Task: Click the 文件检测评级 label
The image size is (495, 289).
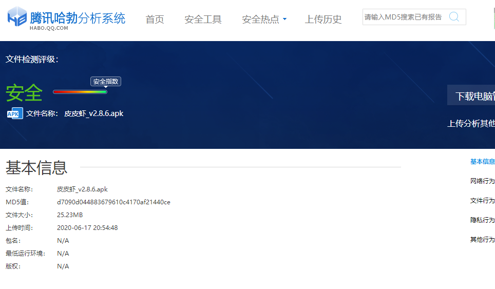Action: point(32,60)
